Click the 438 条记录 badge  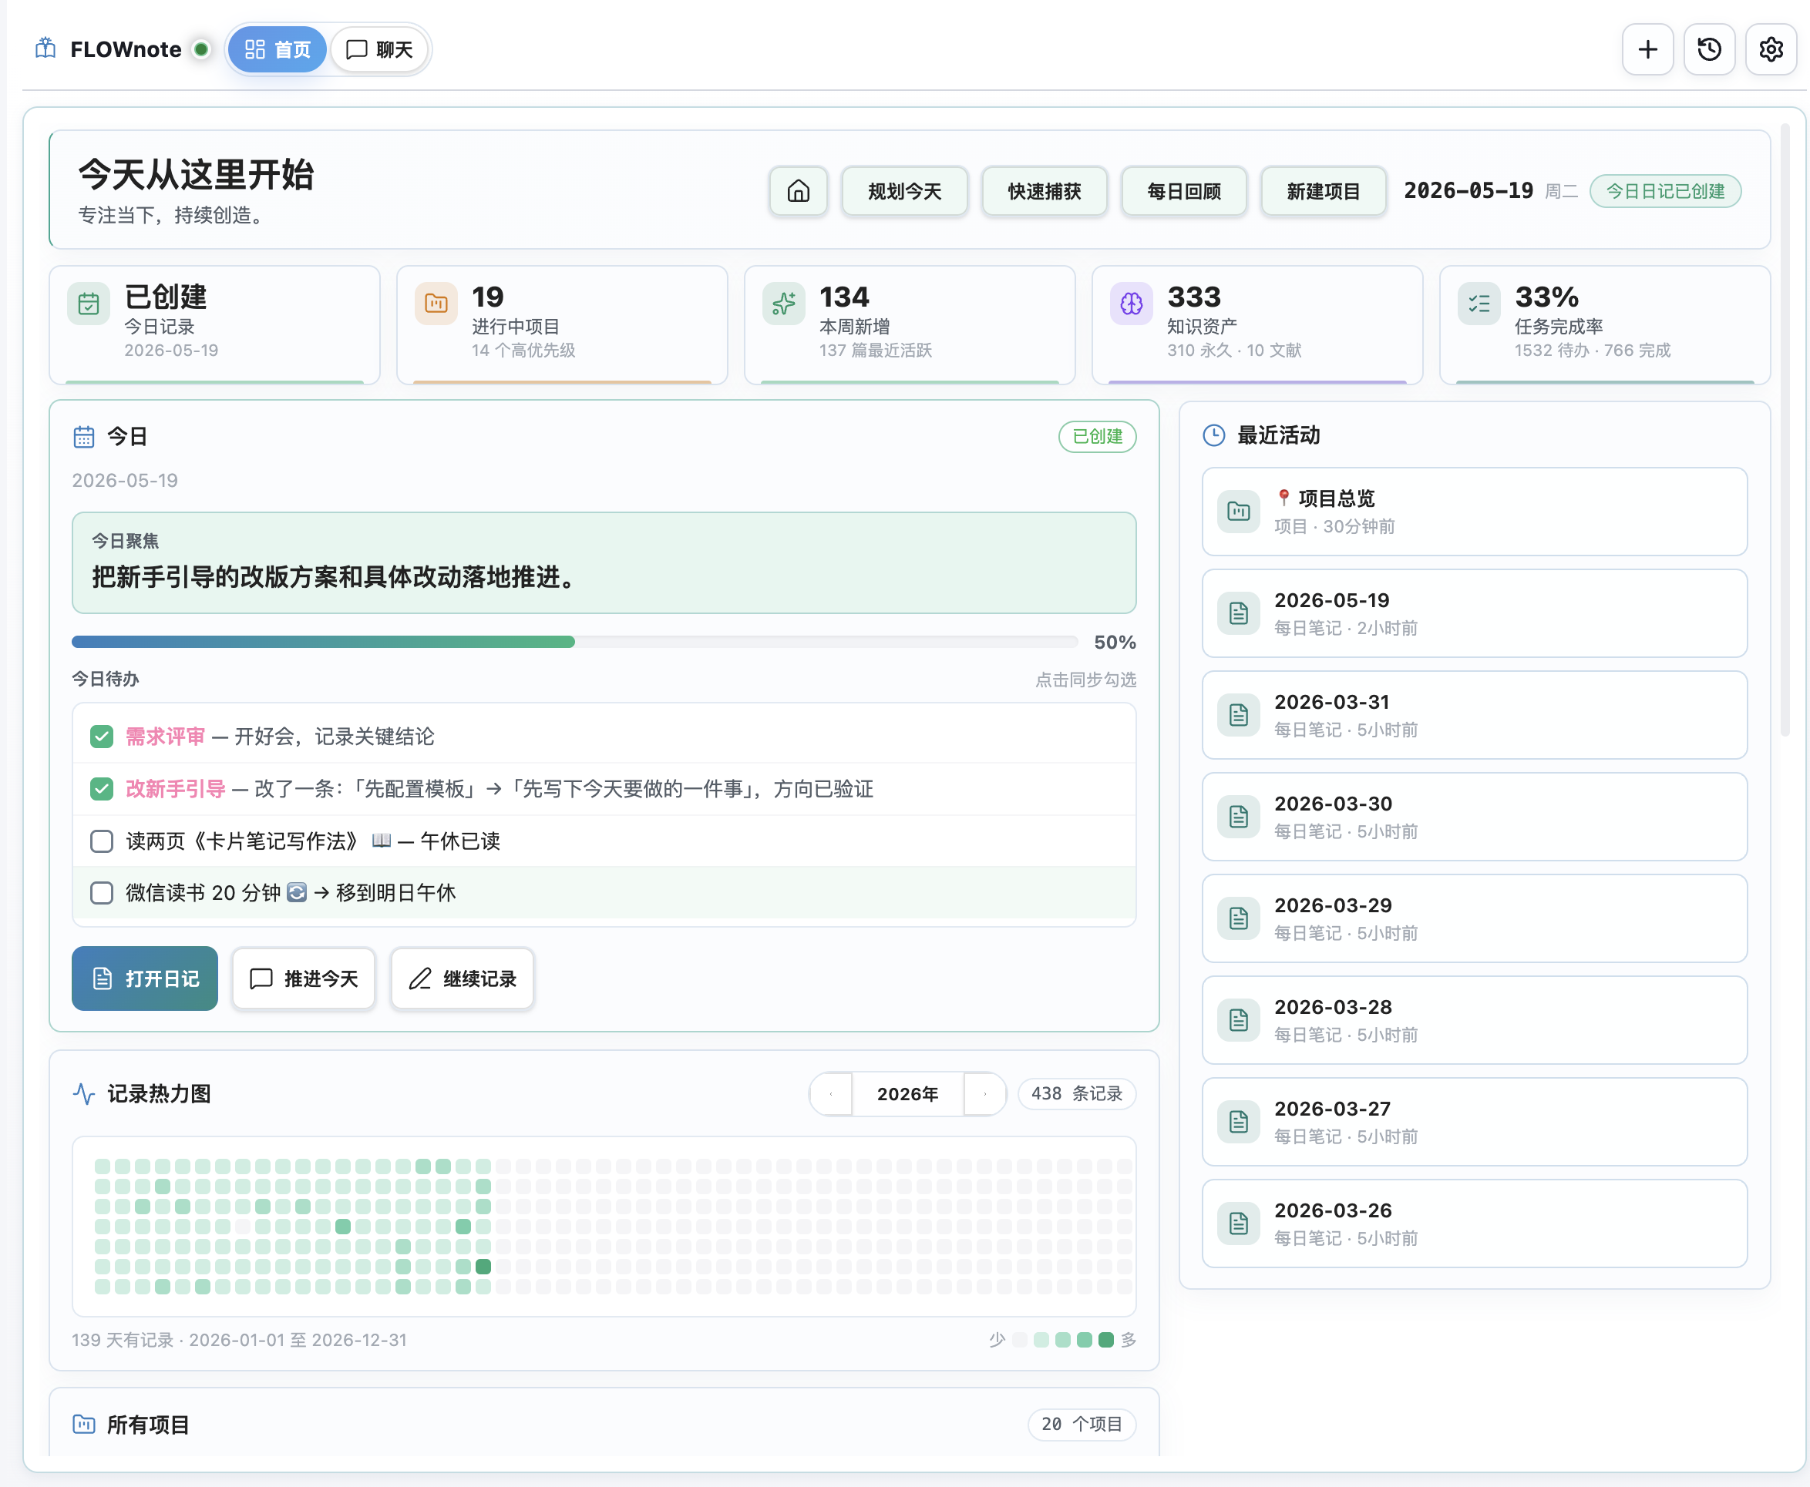coord(1076,1094)
